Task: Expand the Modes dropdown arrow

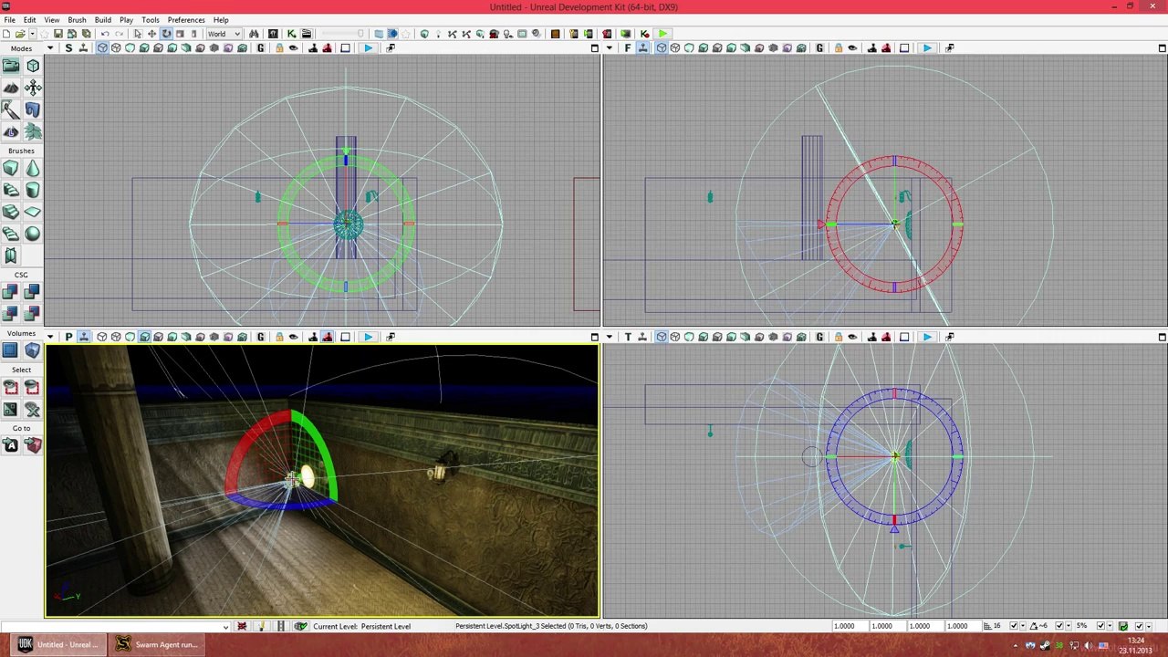Action: 49,48
